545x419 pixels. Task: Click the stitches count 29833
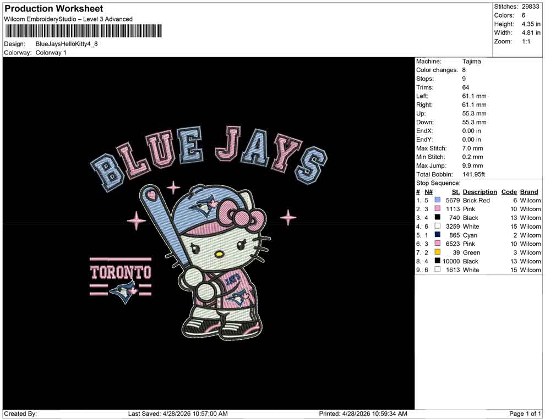[530, 7]
